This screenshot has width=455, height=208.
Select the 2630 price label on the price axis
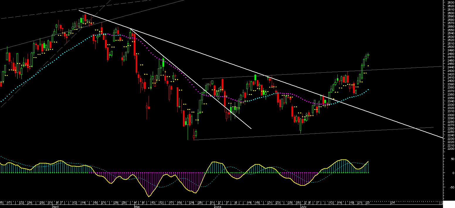[451, 2]
